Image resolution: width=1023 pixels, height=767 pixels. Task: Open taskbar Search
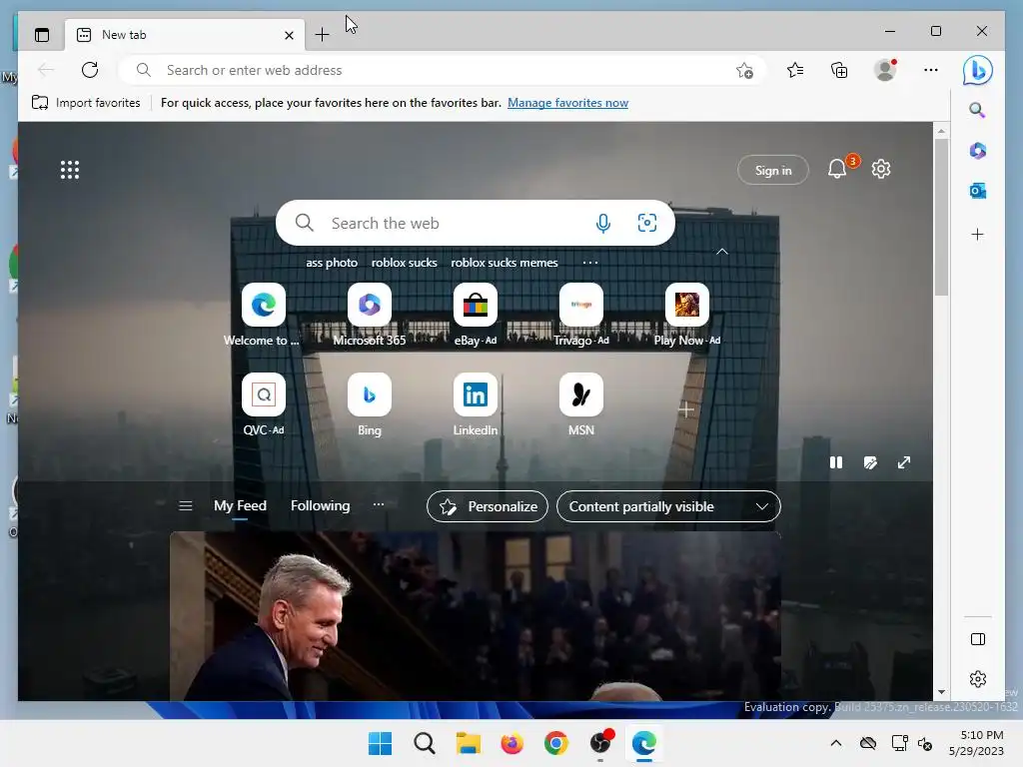[424, 743]
